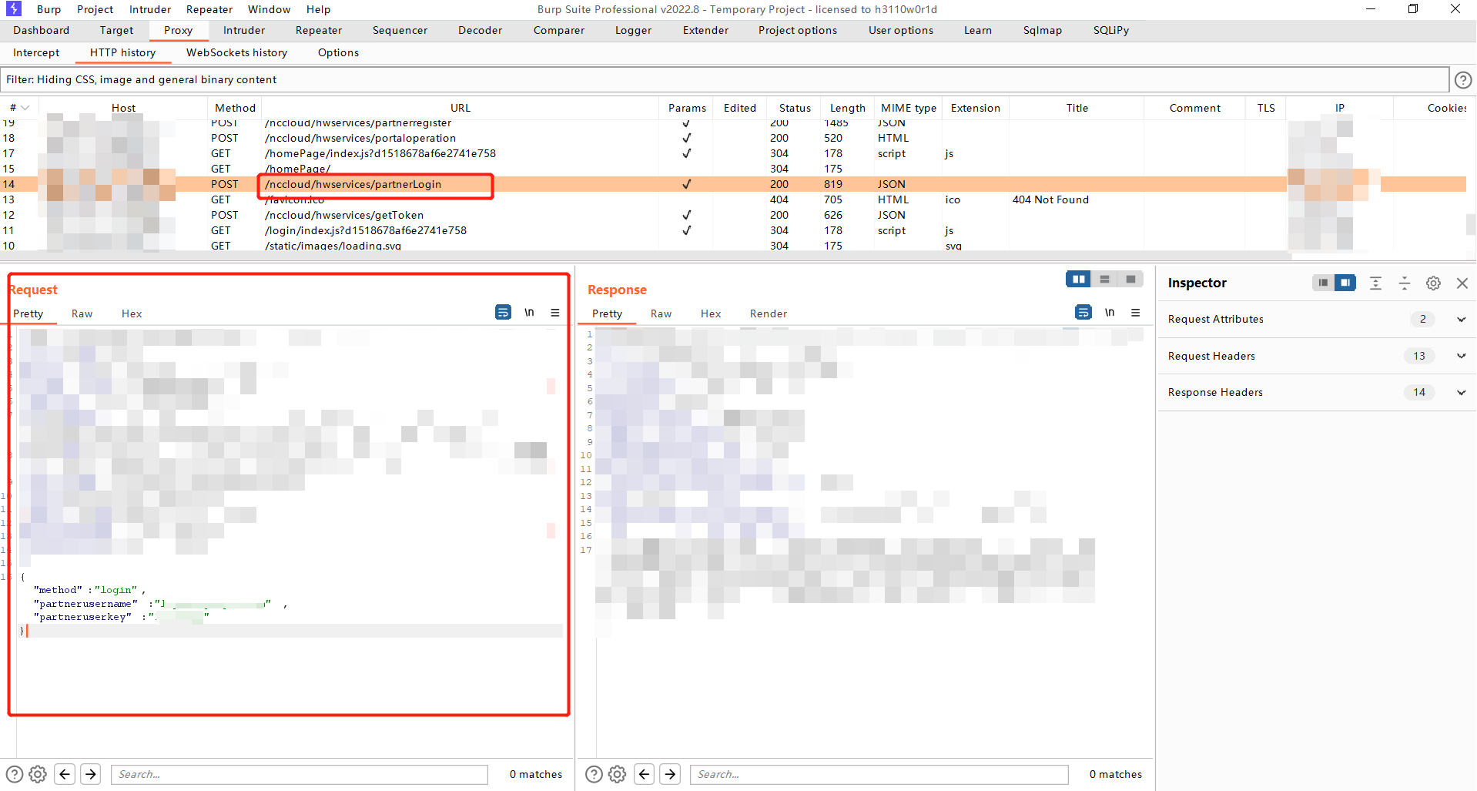1477x791 pixels.
Task: Open Request search settings gear
Action: click(x=38, y=774)
